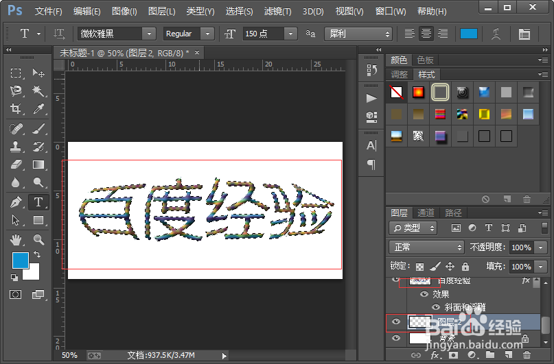Open the Actions panel play icon
This screenshot has height=364, width=554.
[371, 98]
